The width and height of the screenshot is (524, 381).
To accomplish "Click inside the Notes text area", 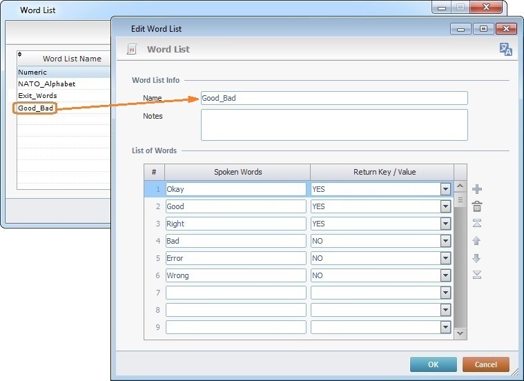I will tap(334, 125).
